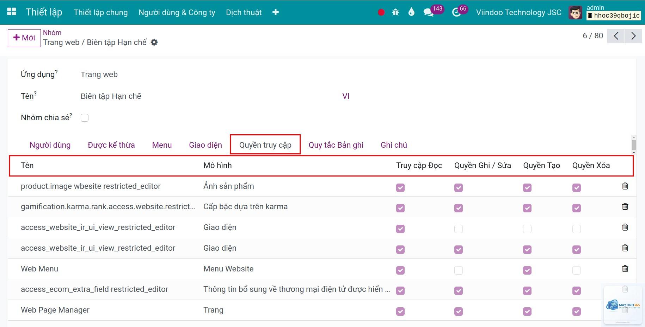Delete the read-only Giao diện access row
The width and height of the screenshot is (645, 327).
[x=625, y=227]
